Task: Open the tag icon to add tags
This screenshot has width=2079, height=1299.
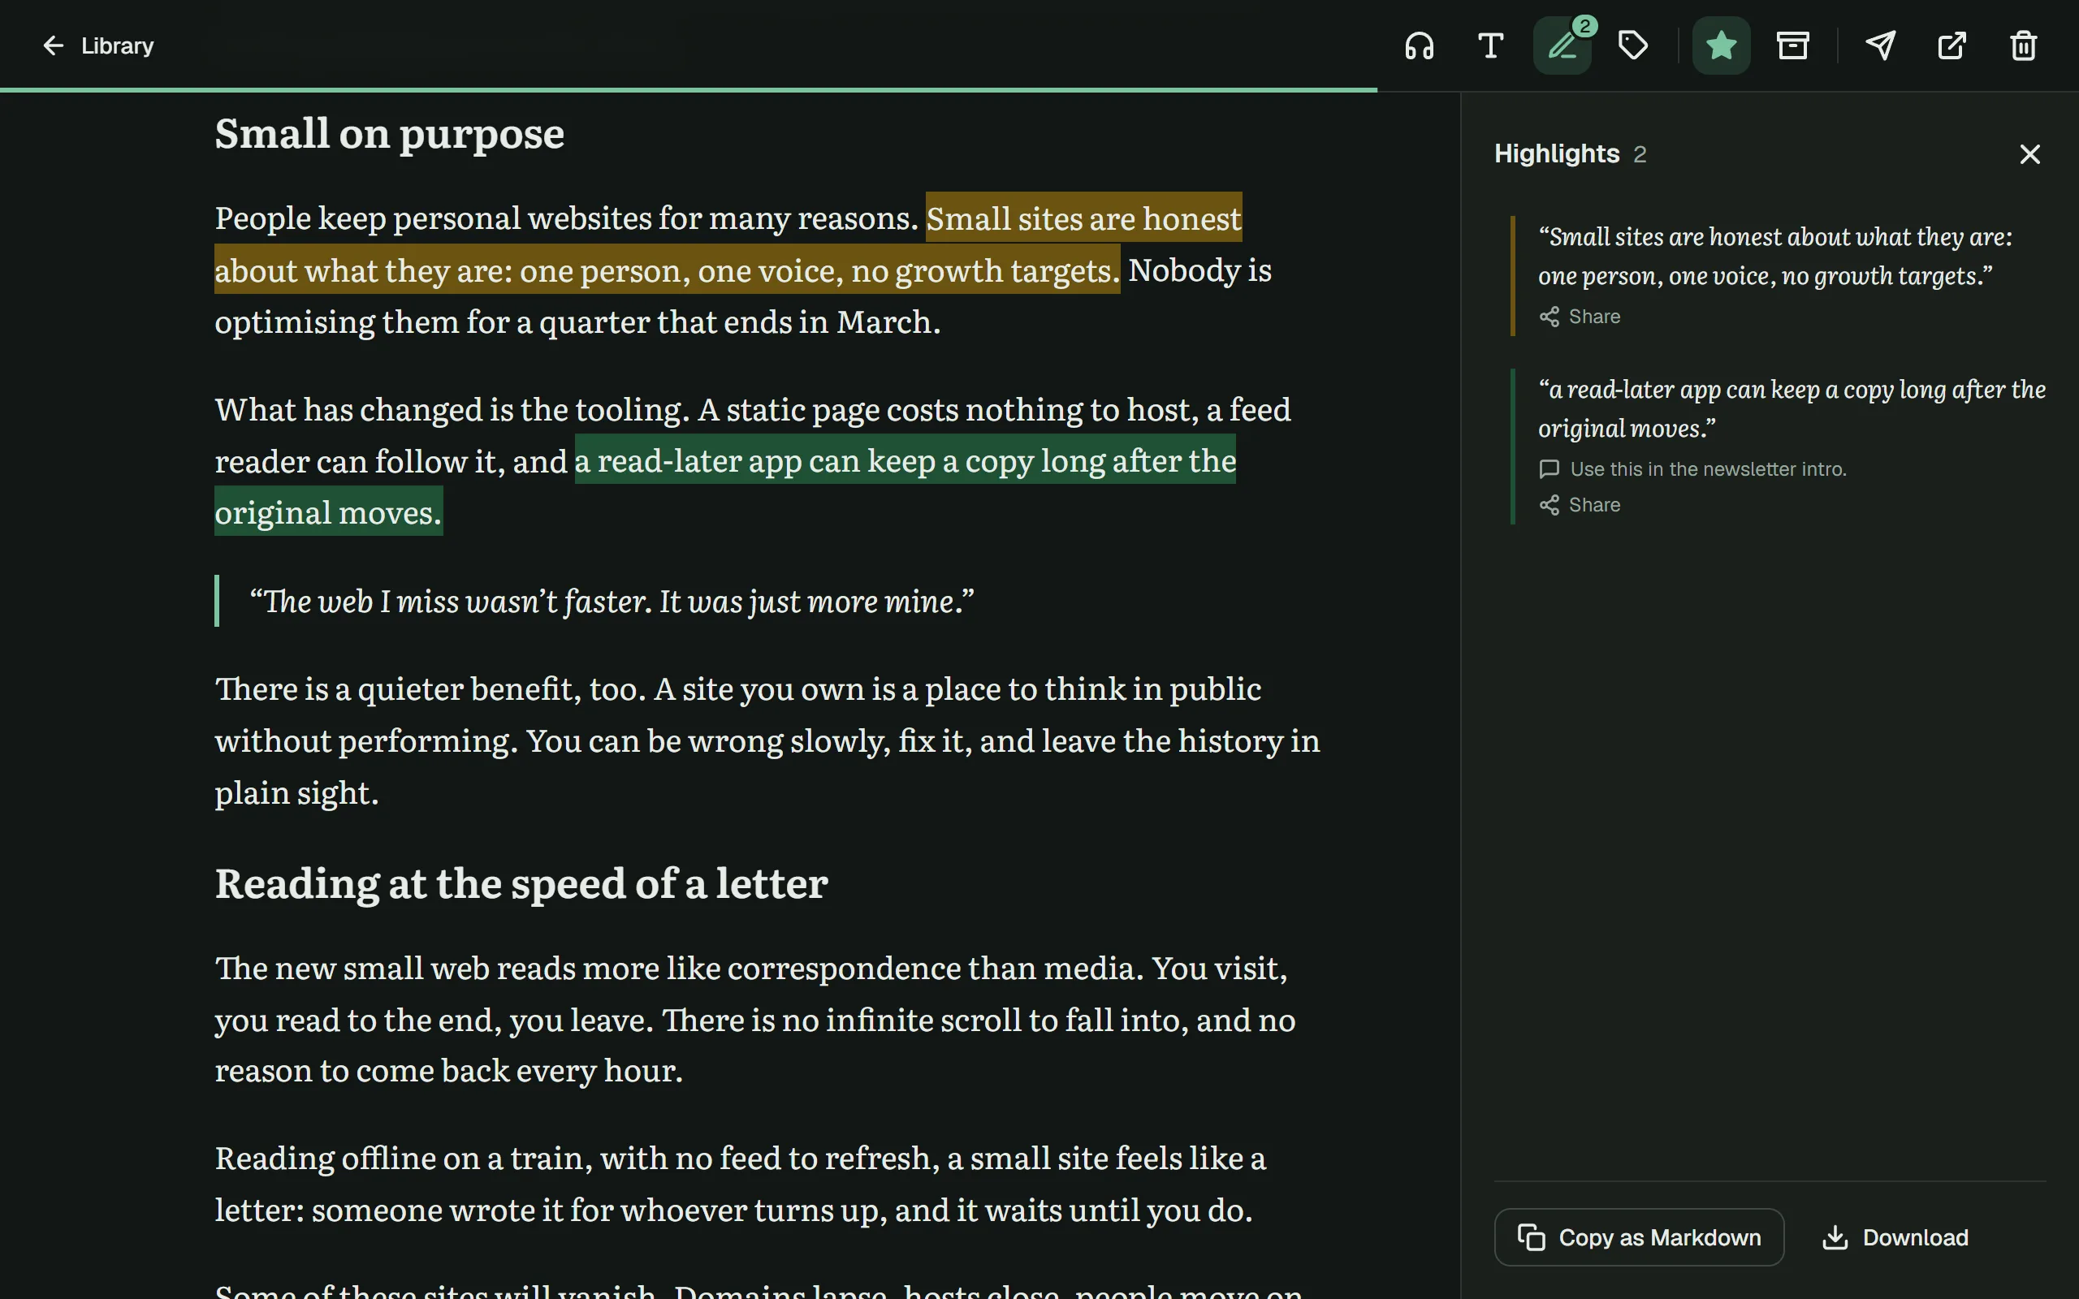Action: pos(1633,45)
